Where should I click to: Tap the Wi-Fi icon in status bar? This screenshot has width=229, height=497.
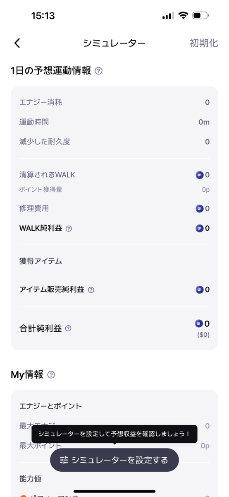[182, 16]
